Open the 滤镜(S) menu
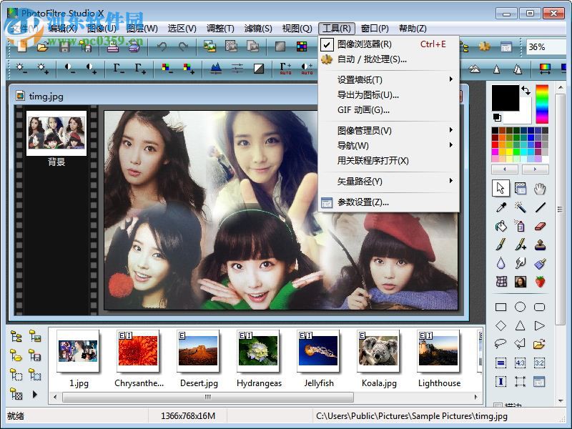Image resolution: width=572 pixels, height=429 pixels. (260, 28)
